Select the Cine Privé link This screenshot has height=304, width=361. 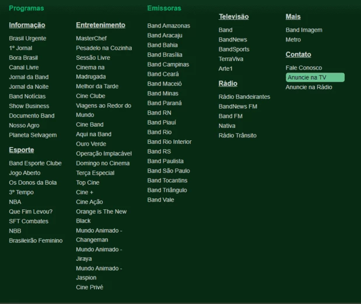pos(90,288)
